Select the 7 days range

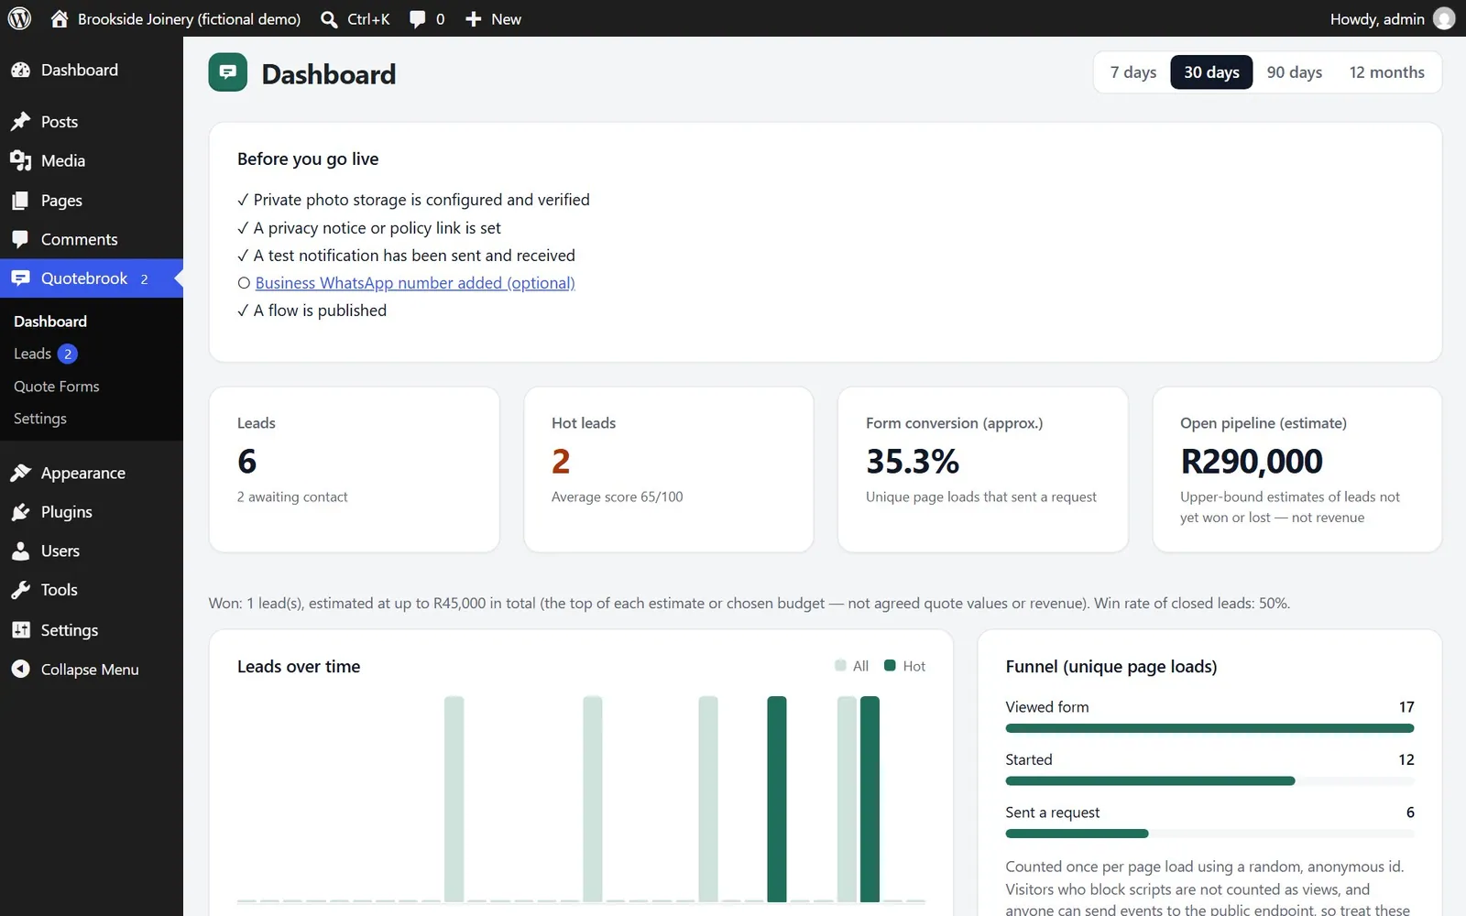click(1133, 72)
